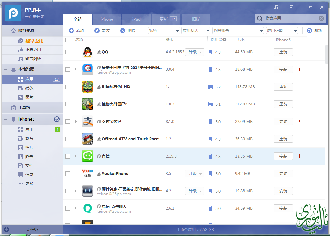This screenshot has height=236, width=330.
Task: Open the 升级 dropdown for QQ
Action: coord(200,52)
